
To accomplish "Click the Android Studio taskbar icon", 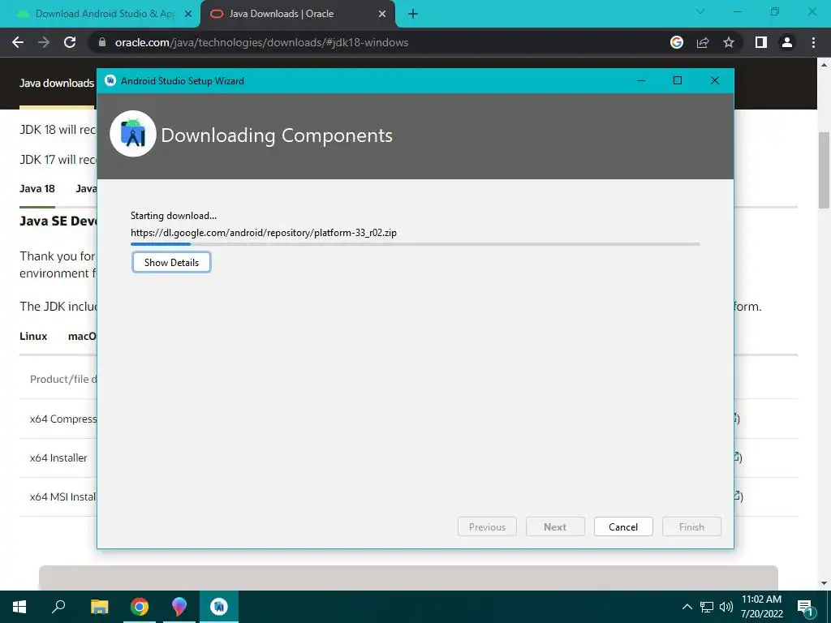I will coord(219,607).
